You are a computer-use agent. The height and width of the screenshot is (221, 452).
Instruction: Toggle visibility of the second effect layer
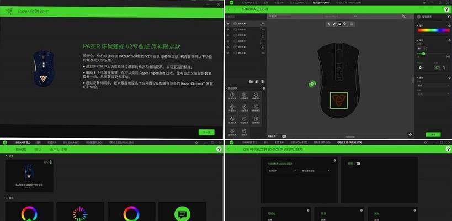(228, 29)
